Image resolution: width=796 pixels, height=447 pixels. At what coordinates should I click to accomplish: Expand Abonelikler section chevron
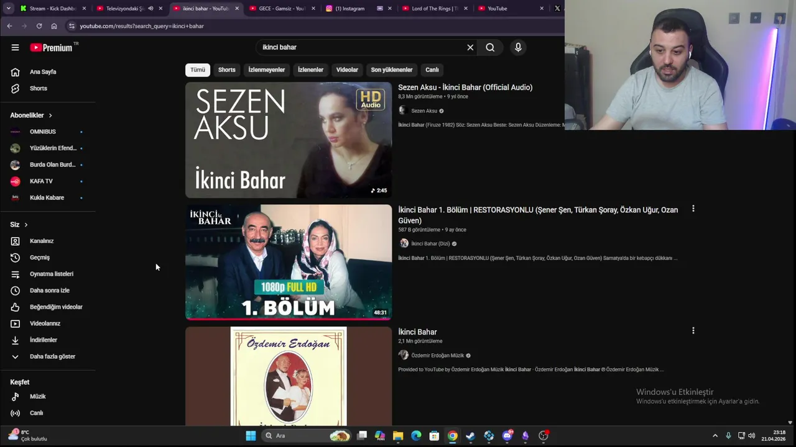pos(50,115)
